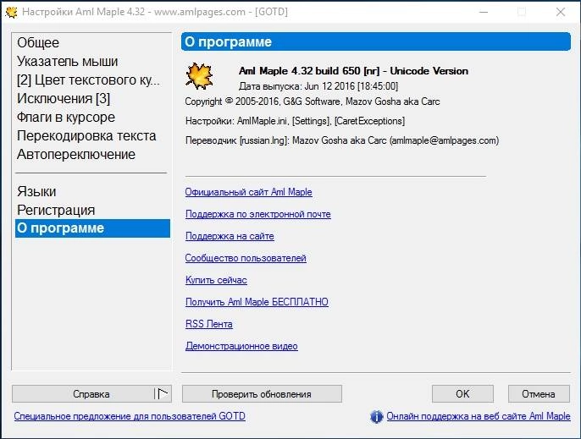The width and height of the screenshot is (581, 439).
Task: Click the blue О программе header bar
Action: coord(376,41)
